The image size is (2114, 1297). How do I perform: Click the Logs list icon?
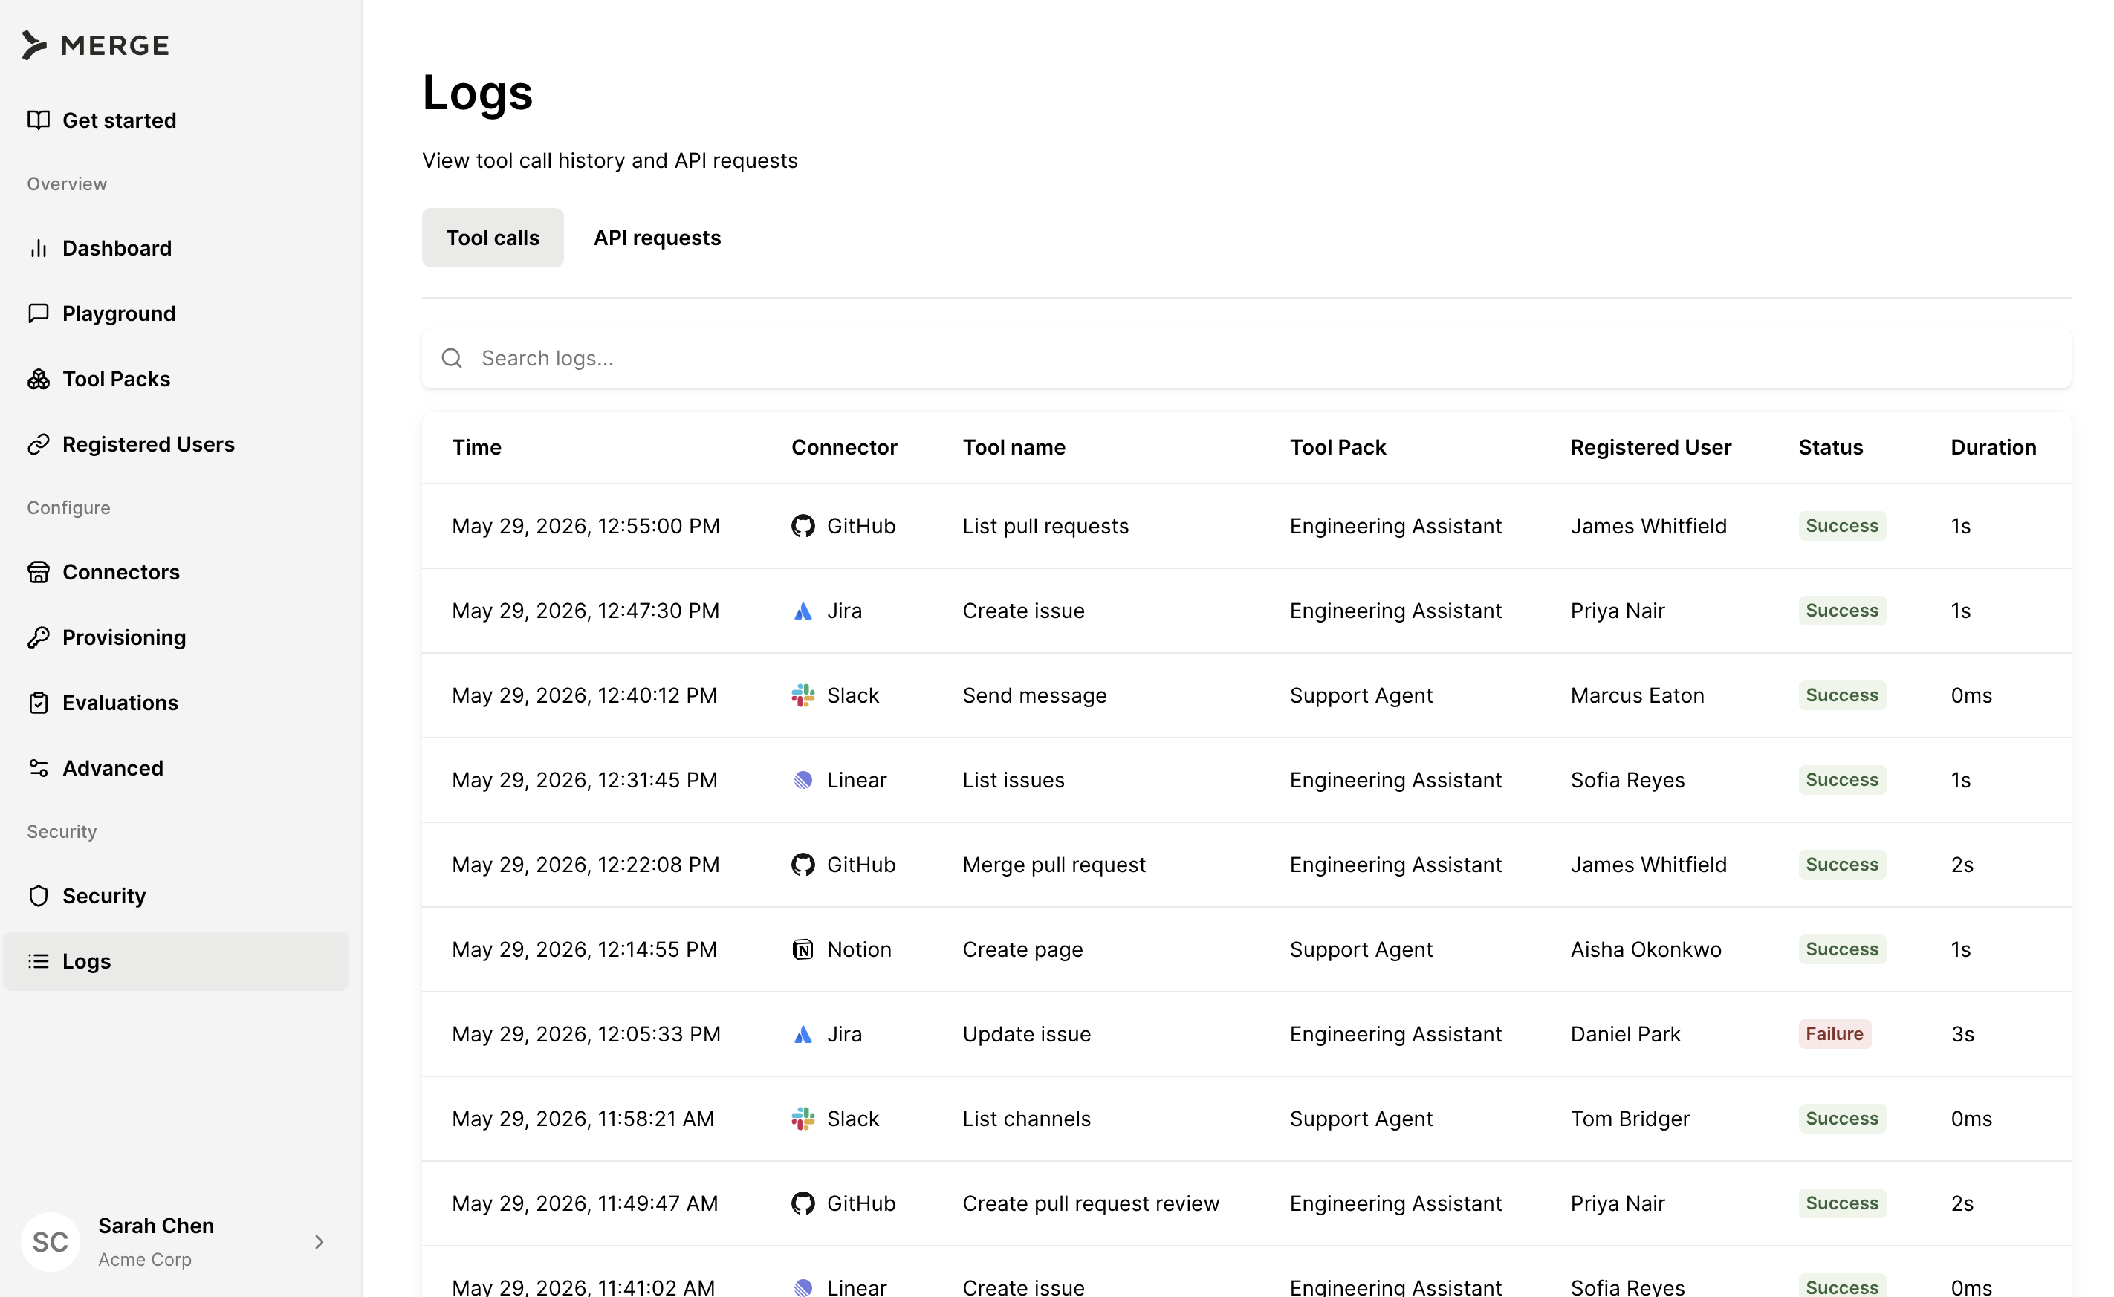[x=39, y=960]
